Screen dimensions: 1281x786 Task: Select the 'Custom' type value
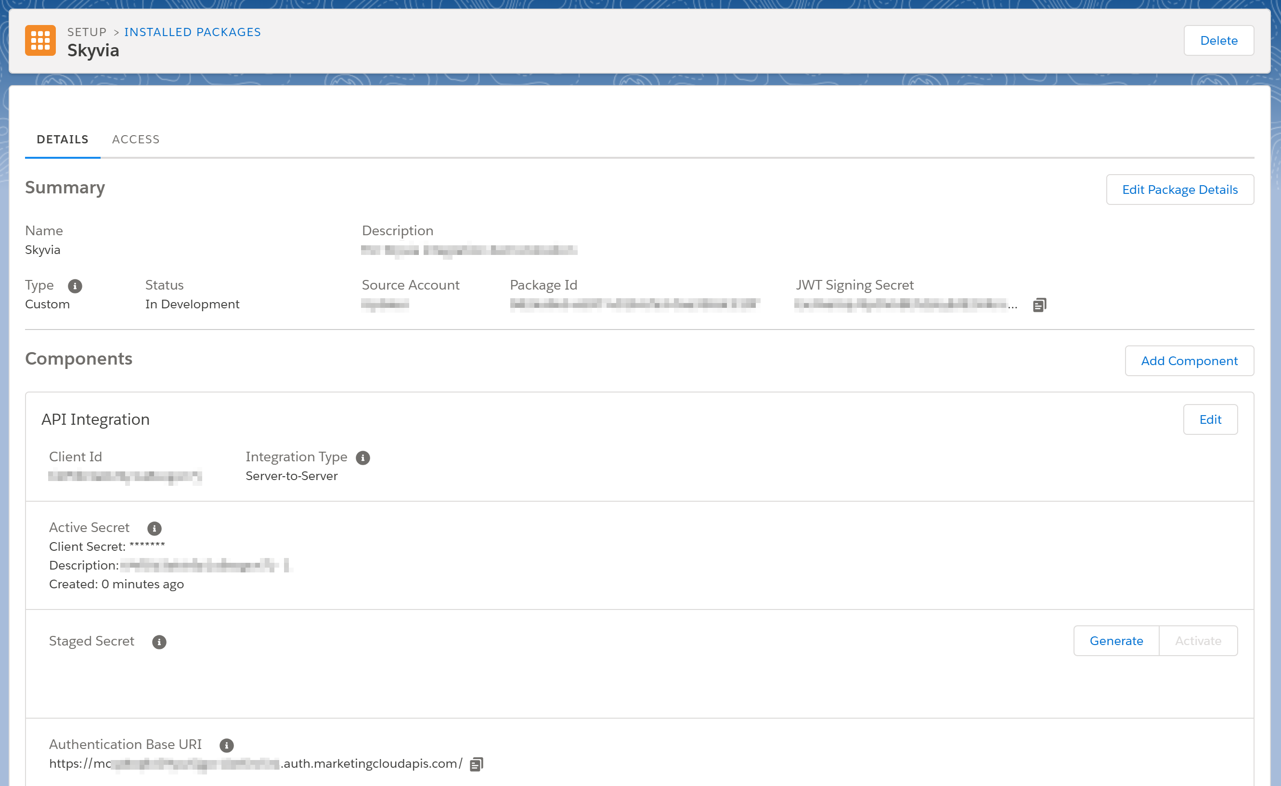click(x=47, y=304)
